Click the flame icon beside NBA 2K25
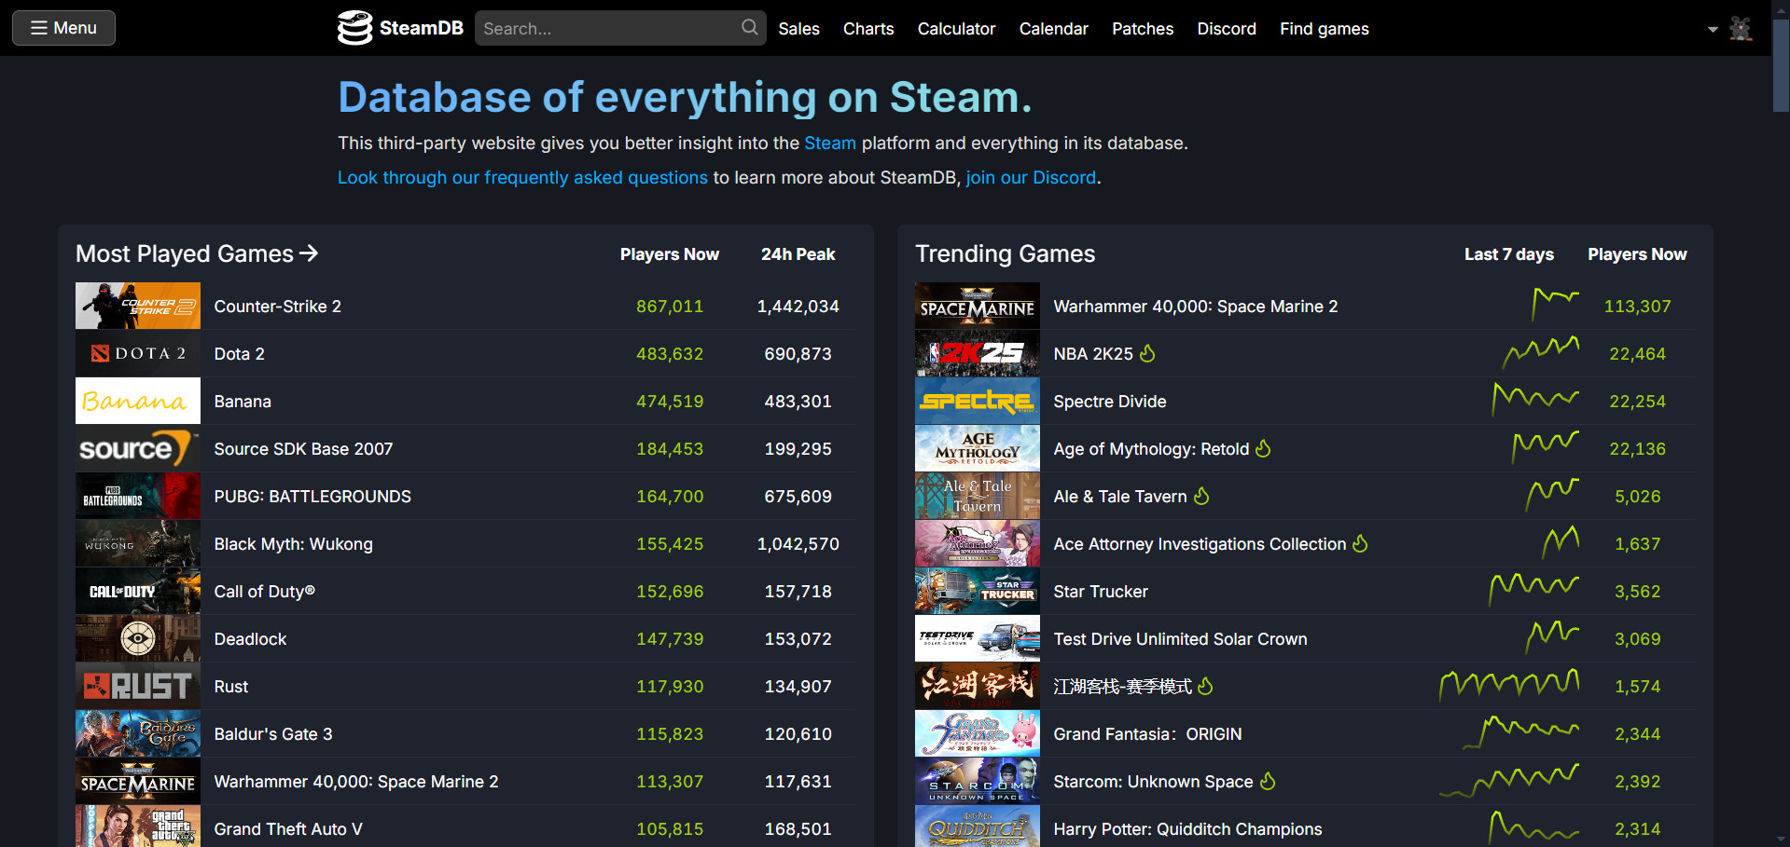 click(1147, 354)
